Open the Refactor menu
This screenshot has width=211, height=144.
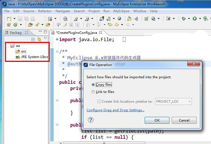tap(45, 11)
